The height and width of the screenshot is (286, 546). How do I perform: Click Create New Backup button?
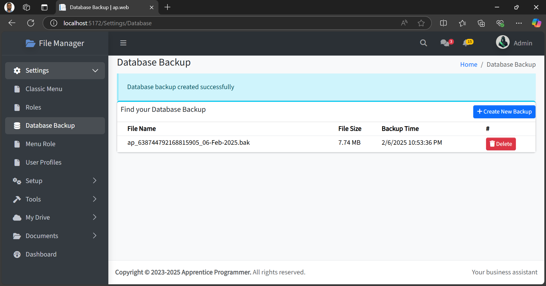point(504,112)
